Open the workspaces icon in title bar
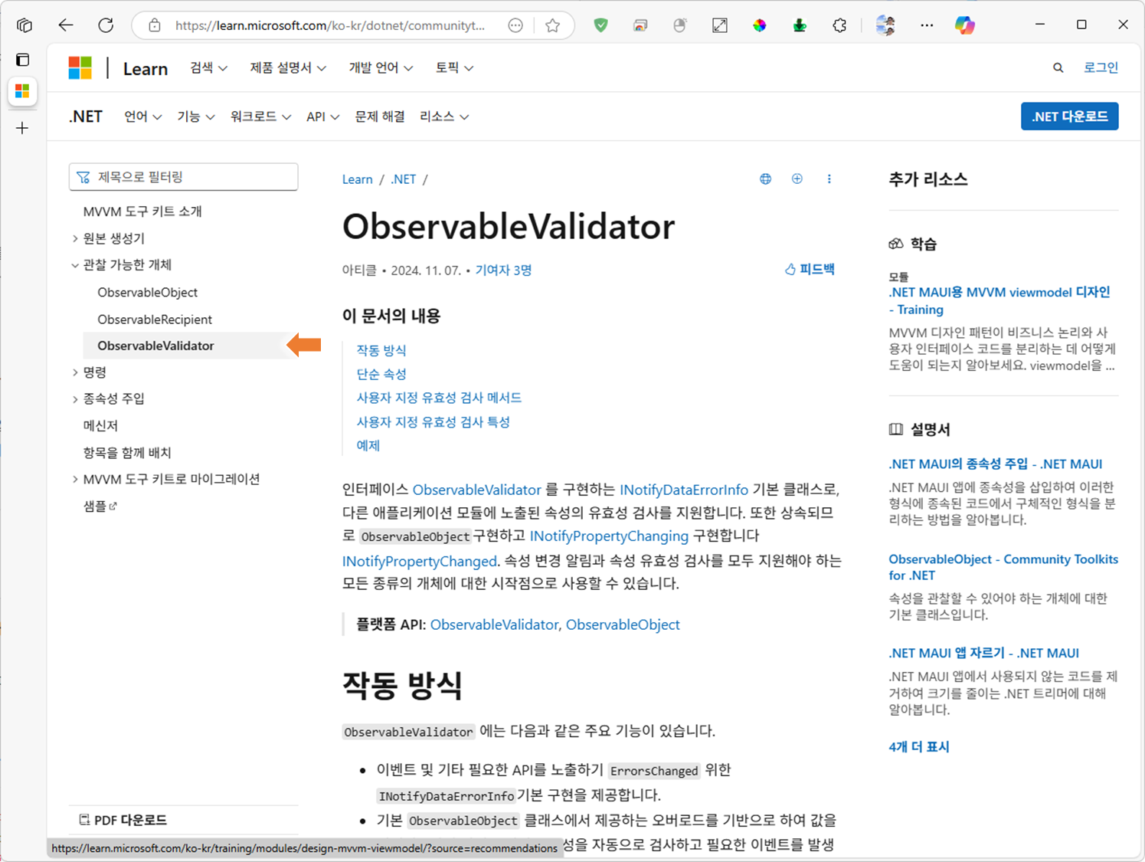1145x862 pixels. coord(25,25)
